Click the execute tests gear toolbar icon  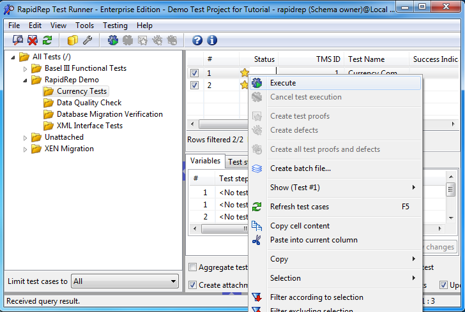click(x=112, y=40)
